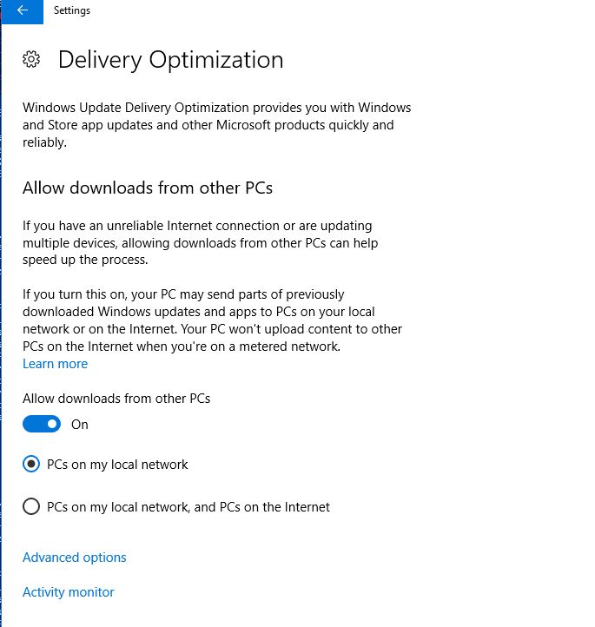Click the small Allow downloads label above the toggle
Image resolution: width=595 pixels, height=627 pixels.
point(116,399)
